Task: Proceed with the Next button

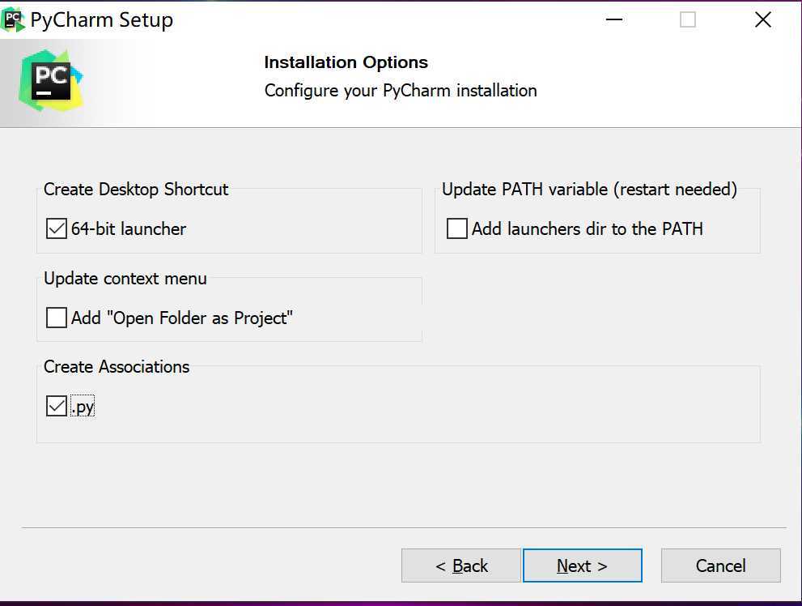Action: click(x=582, y=565)
